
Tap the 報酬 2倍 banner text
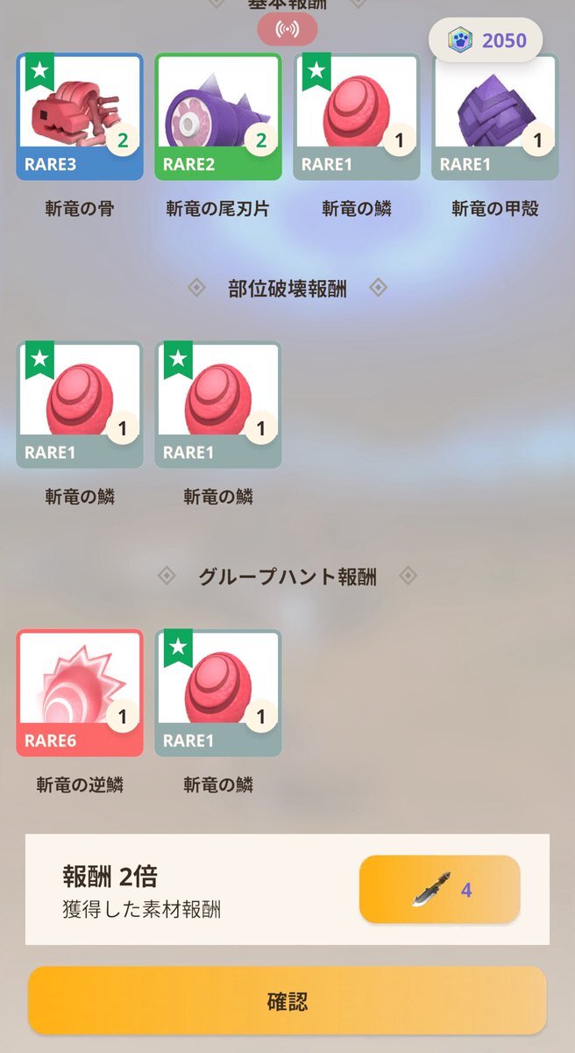click(x=110, y=876)
